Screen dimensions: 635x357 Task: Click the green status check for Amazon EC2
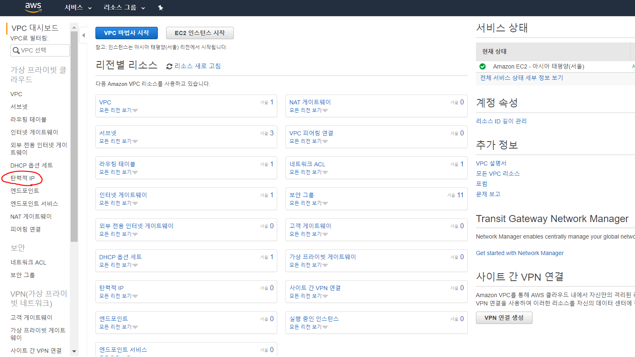[x=483, y=66]
